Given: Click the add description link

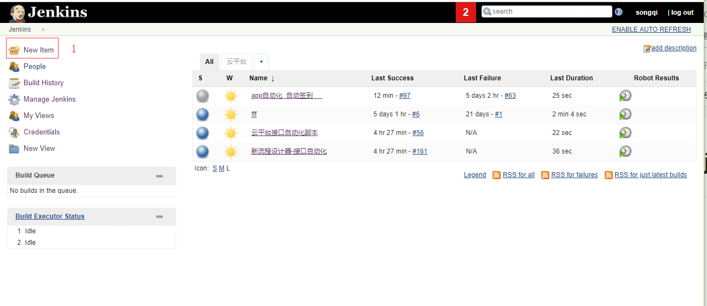Looking at the screenshot, I should [x=674, y=48].
